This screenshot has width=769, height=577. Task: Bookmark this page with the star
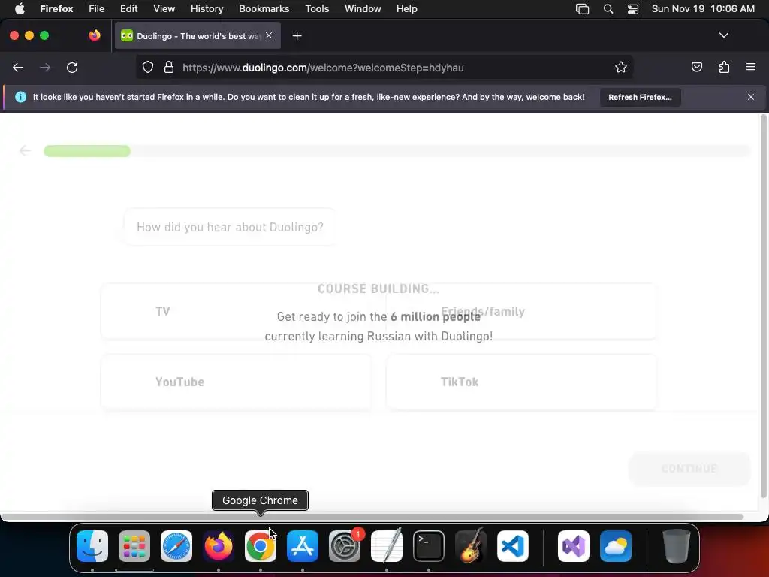[621, 67]
